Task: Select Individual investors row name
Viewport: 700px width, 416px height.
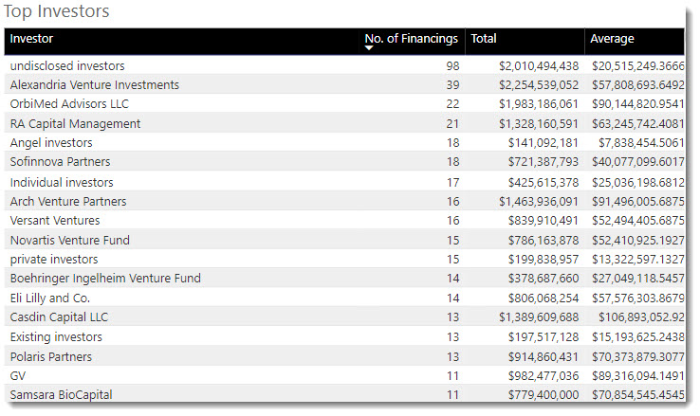Action: [62, 182]
